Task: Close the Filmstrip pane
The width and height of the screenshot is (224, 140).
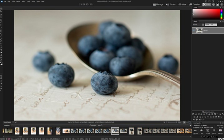Action: [x=190, y=125]
